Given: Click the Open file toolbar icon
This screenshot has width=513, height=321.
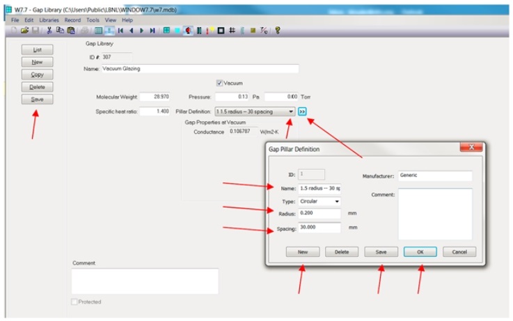Looking at the screenshot, I should (x=24, y=31).
